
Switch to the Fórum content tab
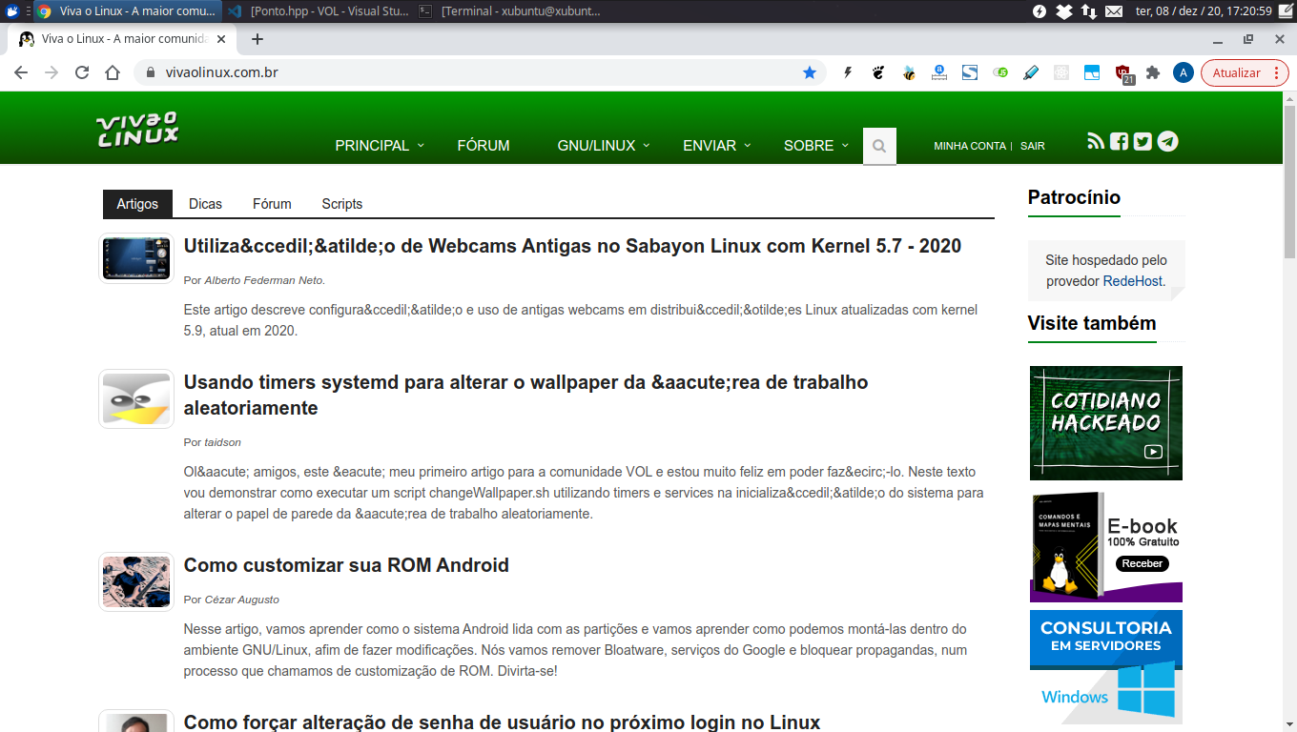[x=272, y=204]
